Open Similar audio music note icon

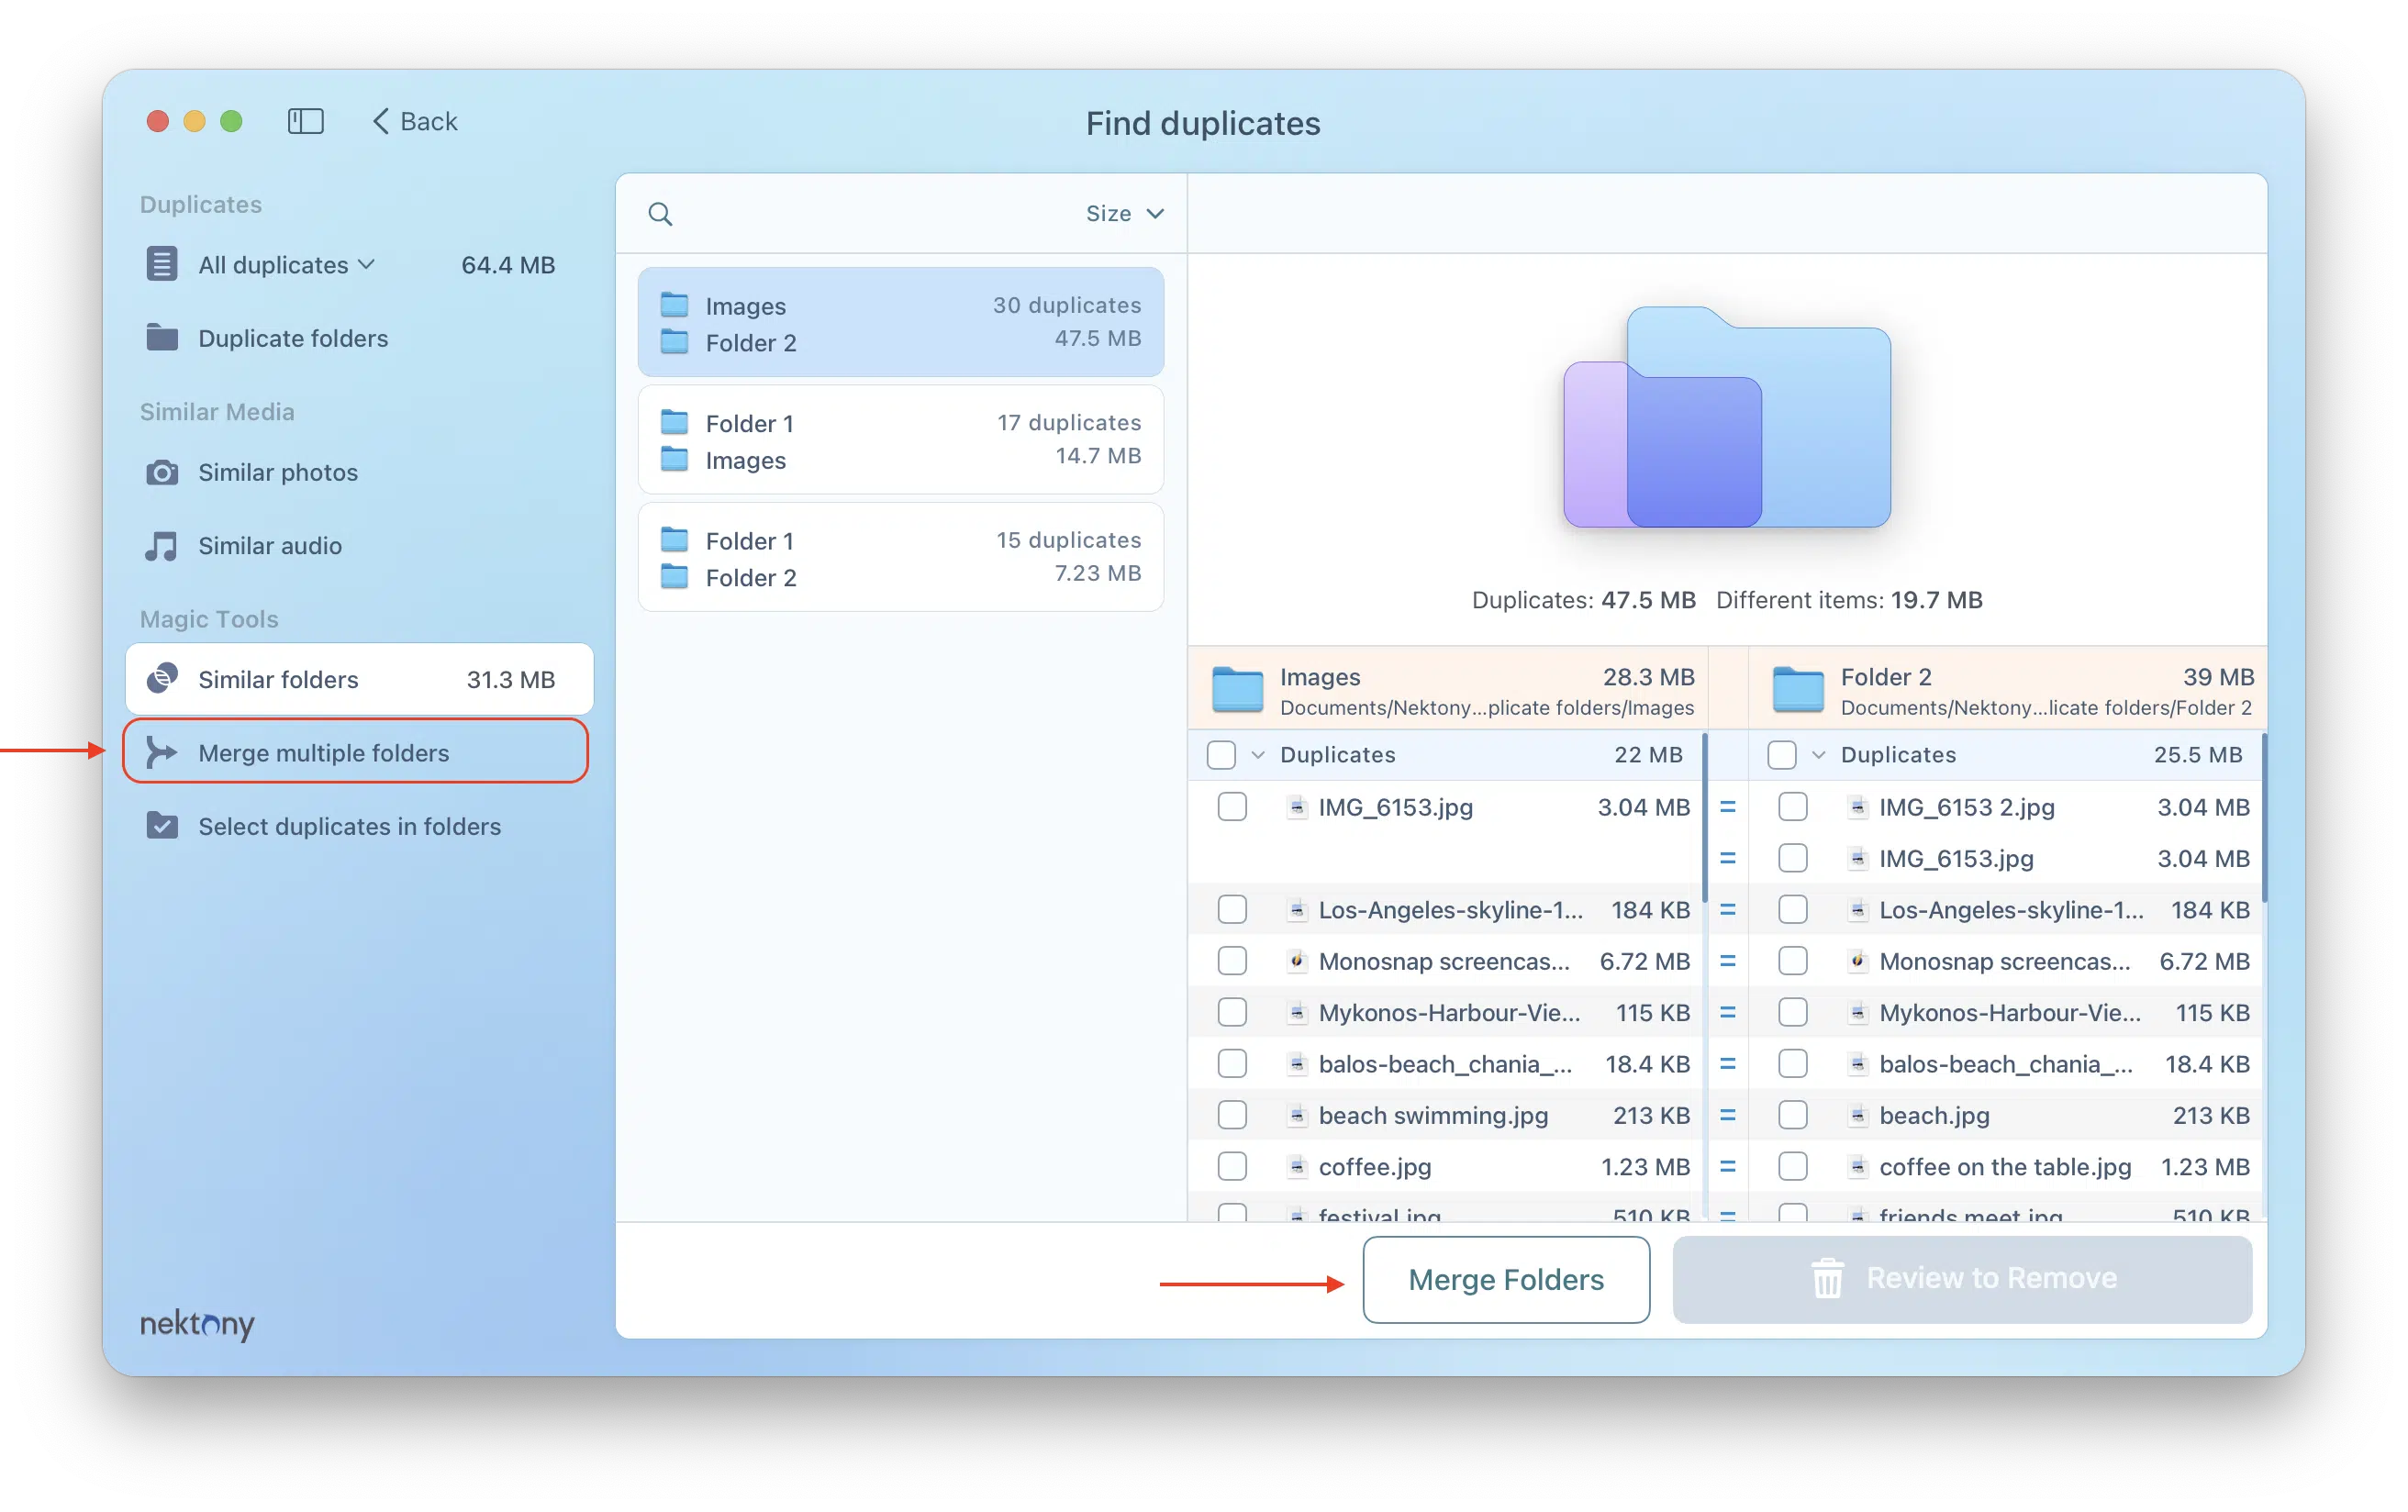click(162, 546)
